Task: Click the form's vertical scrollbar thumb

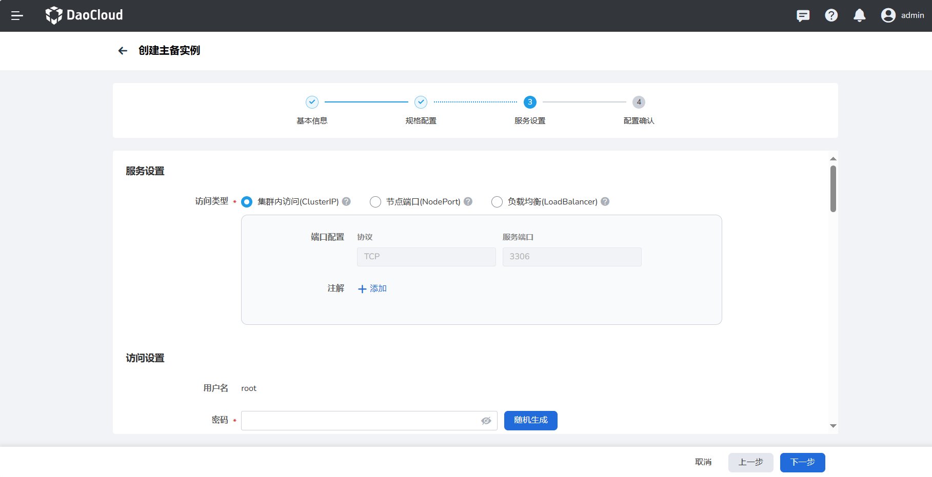Action: (x=833, y=189)
